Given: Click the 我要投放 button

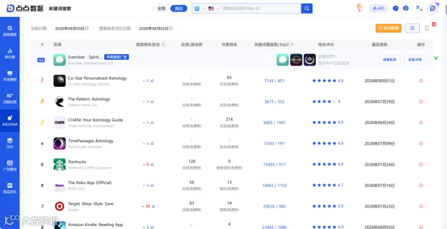Looking at the screenshot, I should point(389,60).
